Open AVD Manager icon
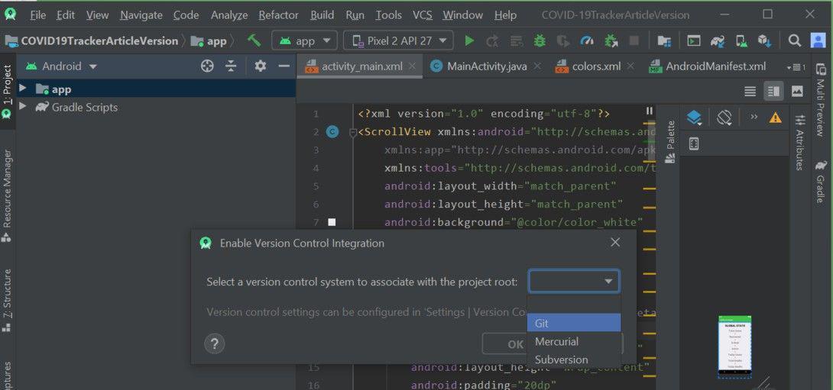This screenshot has width=833, height=390. pyautogui.click(x=741, y=41)
